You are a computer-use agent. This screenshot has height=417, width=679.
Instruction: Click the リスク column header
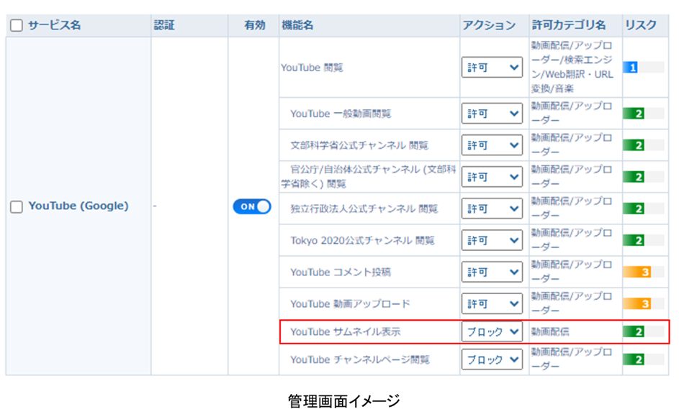(641, 25)
